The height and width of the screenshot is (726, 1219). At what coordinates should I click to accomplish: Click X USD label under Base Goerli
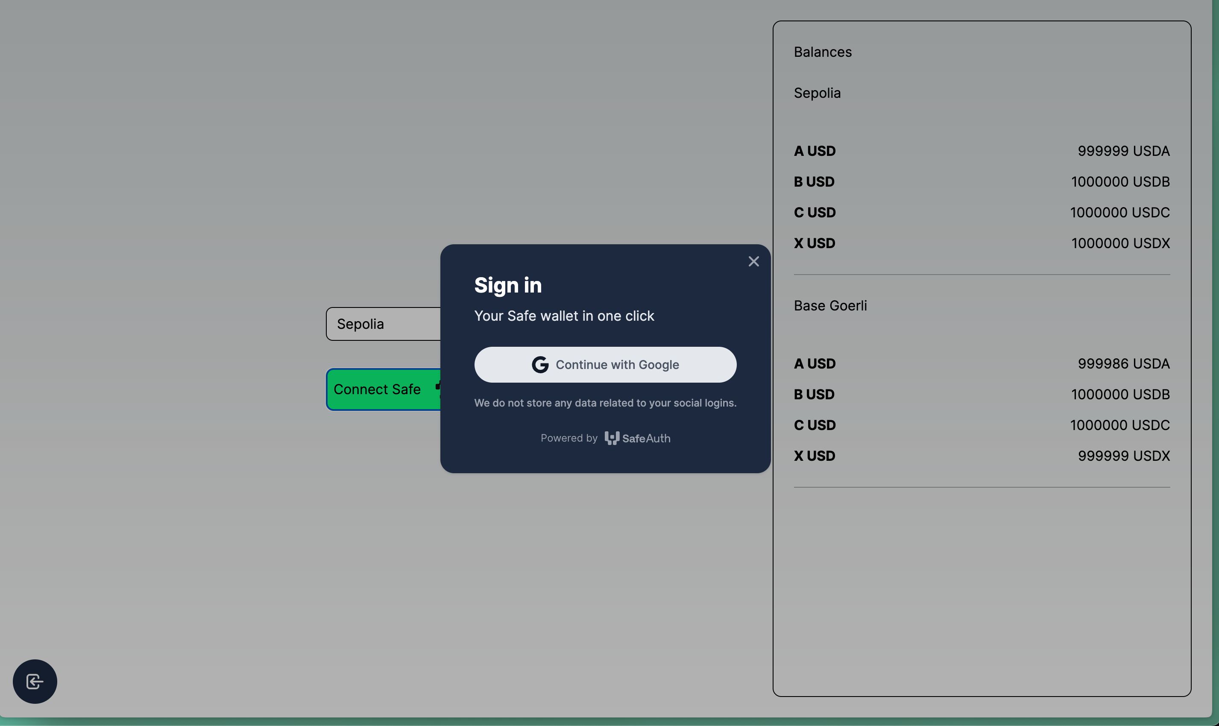tap(815, 456)
